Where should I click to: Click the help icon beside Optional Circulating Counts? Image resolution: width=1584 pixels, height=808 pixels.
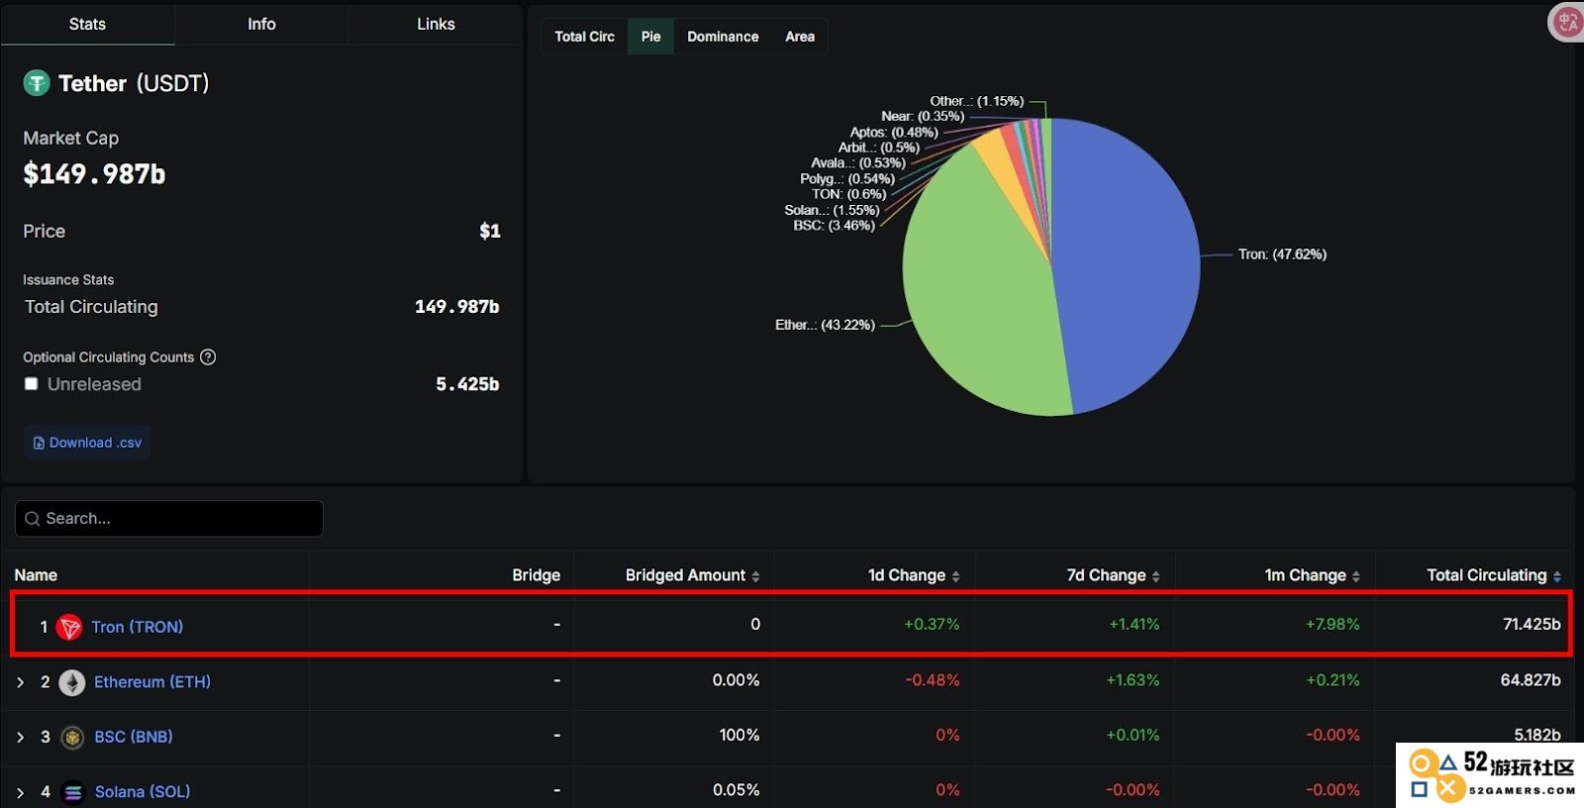[x=208, y=357]
